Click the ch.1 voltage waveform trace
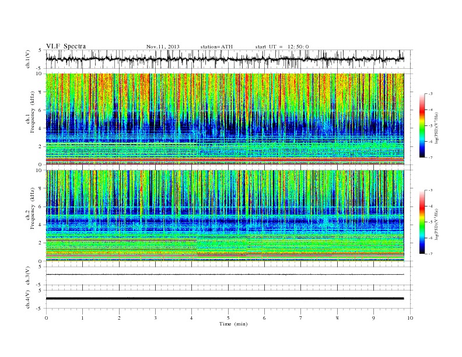This screenshot has width=462, height=357. click(225, 59)
